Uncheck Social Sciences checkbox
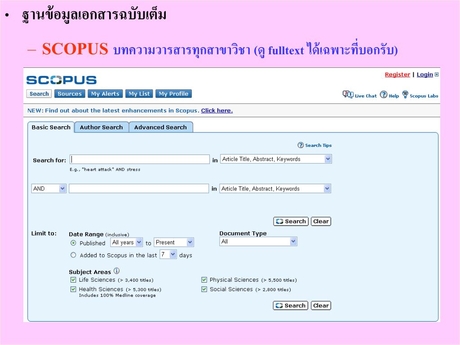 [x=204, y=289]
